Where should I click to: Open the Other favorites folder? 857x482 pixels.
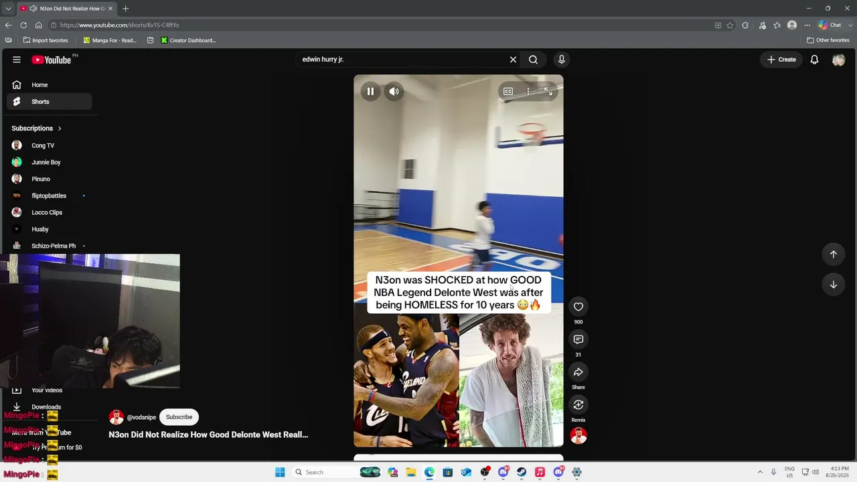[x=828, y=40]
